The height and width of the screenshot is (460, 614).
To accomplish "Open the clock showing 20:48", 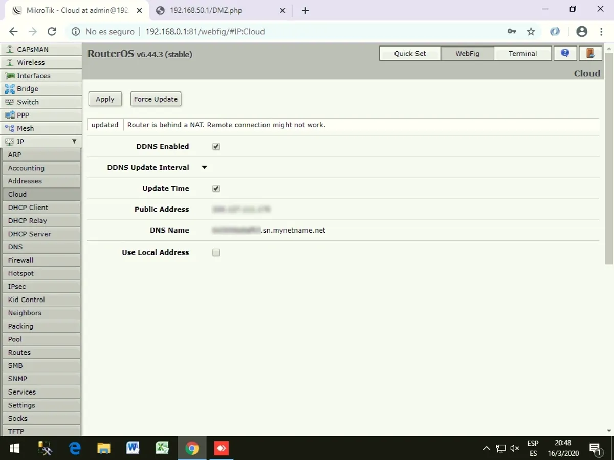I will coord(563,443).
